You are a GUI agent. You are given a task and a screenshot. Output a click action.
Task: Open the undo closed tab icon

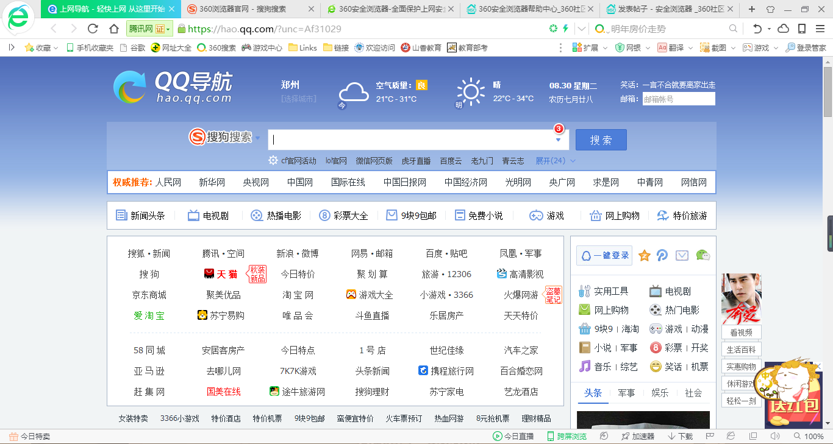(x=757, y=29)
